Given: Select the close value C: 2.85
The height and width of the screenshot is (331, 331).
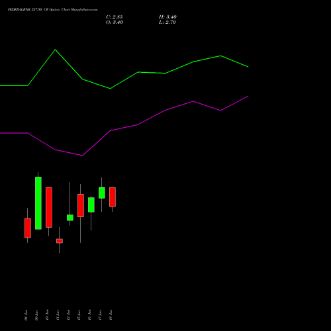Looking at the screenshot, I should tap(115, 17).
